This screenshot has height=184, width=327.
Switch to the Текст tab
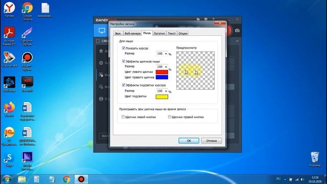[x=172, y=33]
